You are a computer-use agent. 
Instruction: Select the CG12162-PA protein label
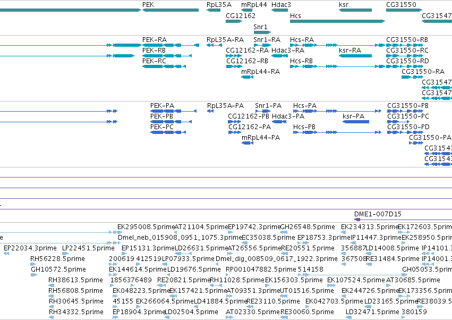tap(250, 127)
